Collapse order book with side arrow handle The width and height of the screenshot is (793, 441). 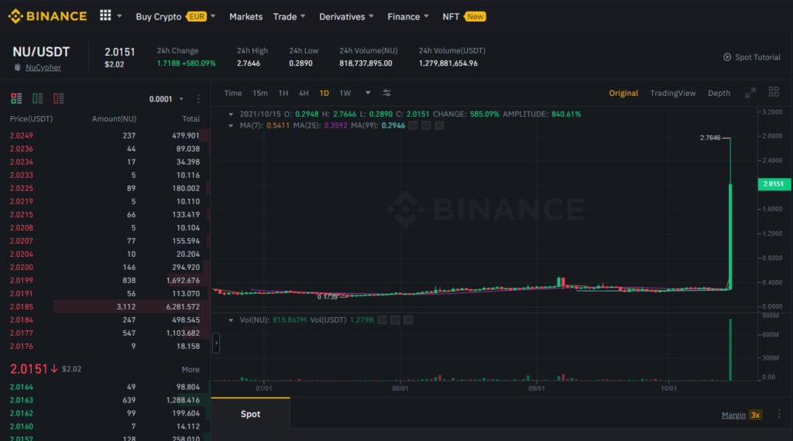(216, 343)
